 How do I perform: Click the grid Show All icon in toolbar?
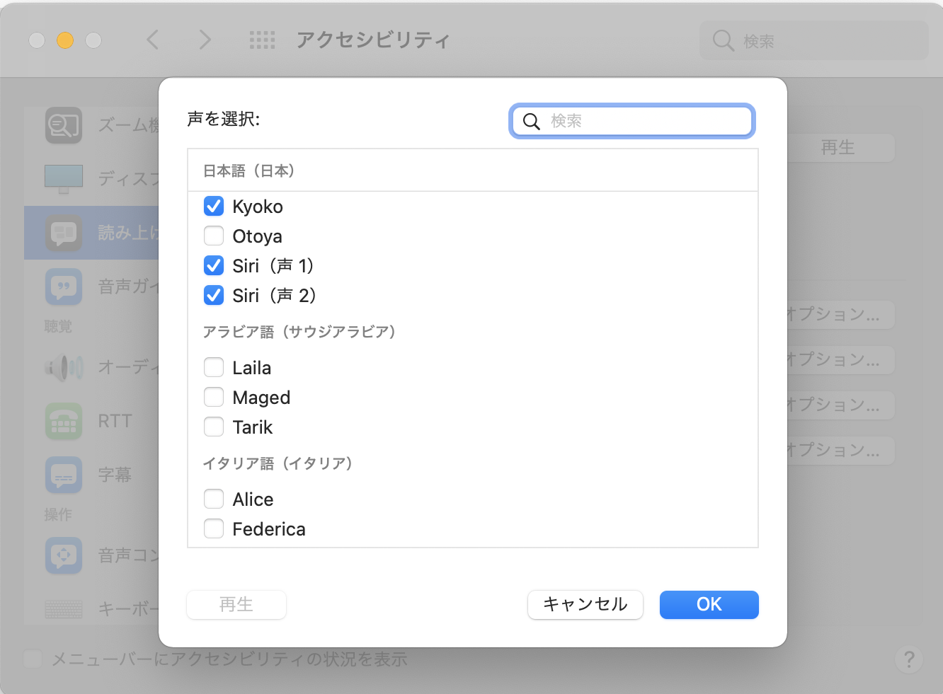point(262,40)
